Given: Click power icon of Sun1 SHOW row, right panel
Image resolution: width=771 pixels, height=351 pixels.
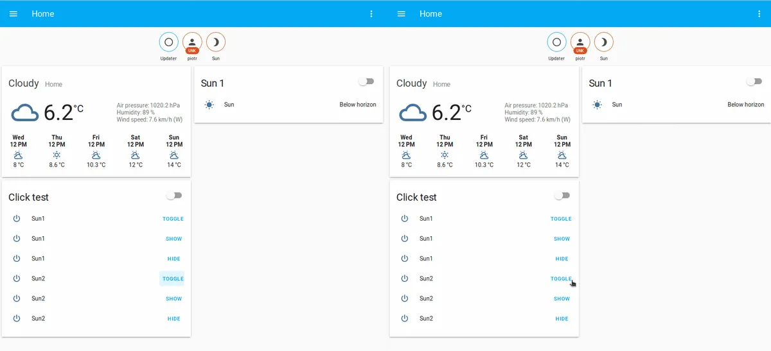Looking at the screenshot, I should coord(405,239).
